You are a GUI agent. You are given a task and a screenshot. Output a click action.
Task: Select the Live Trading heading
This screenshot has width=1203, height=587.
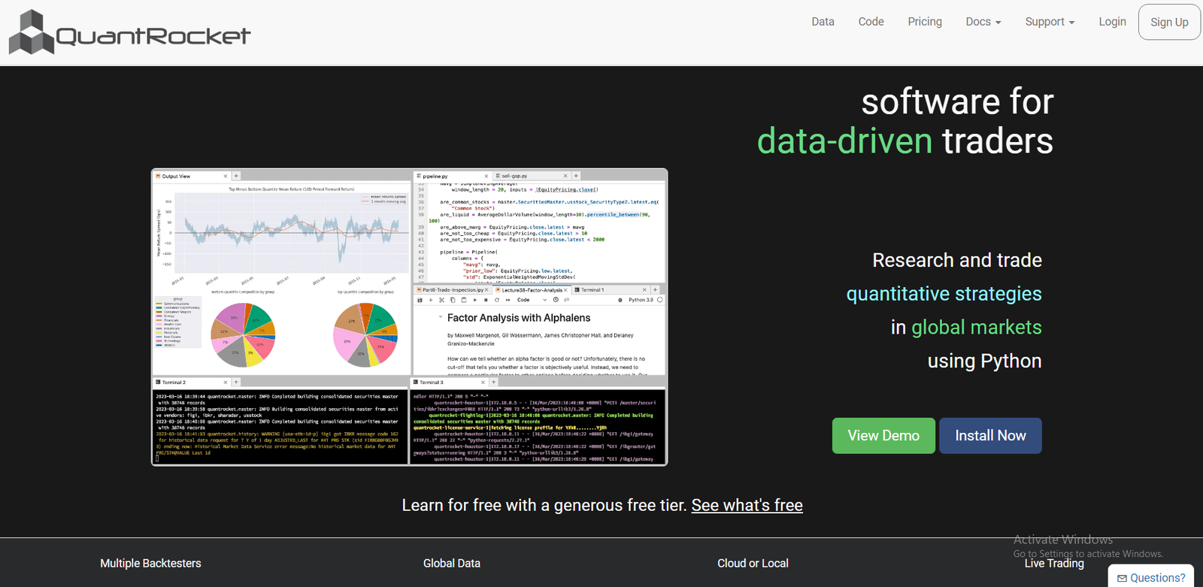(1054, 563)
